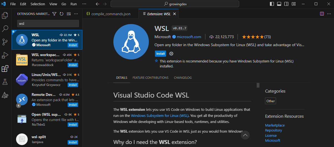Install the wsl-split extension

click(73, 142)
